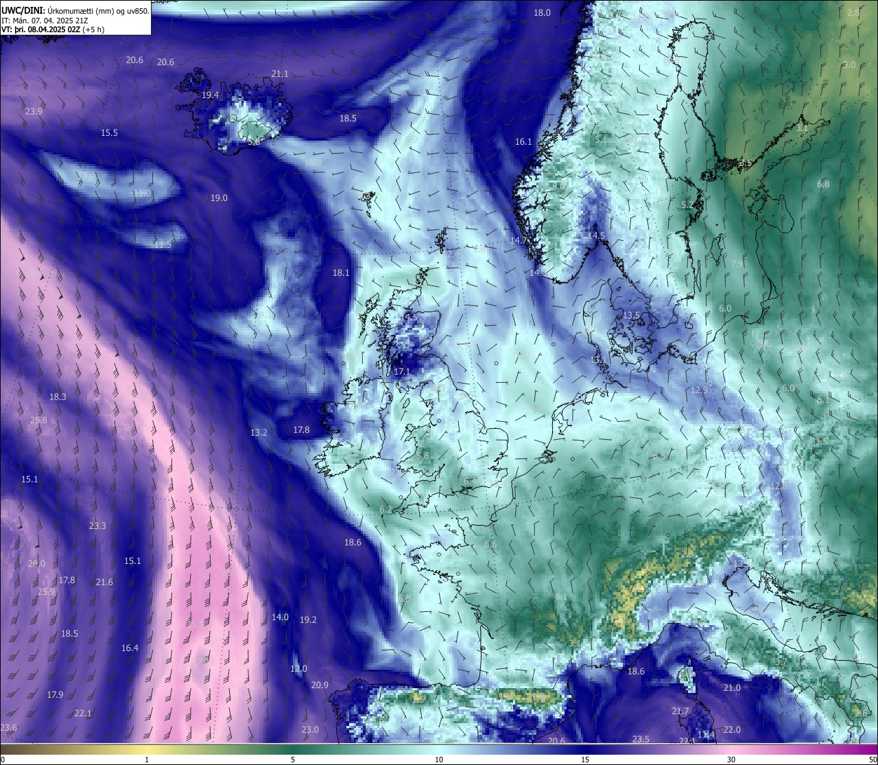Click the 11.5 value label
Screen dimensions: 878x765
click(163, 244)
